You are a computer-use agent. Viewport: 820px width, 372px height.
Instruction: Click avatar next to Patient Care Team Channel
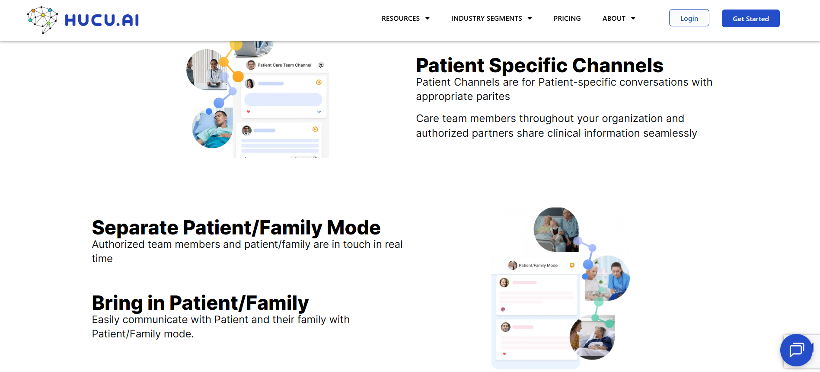click(x=251, y=65)
